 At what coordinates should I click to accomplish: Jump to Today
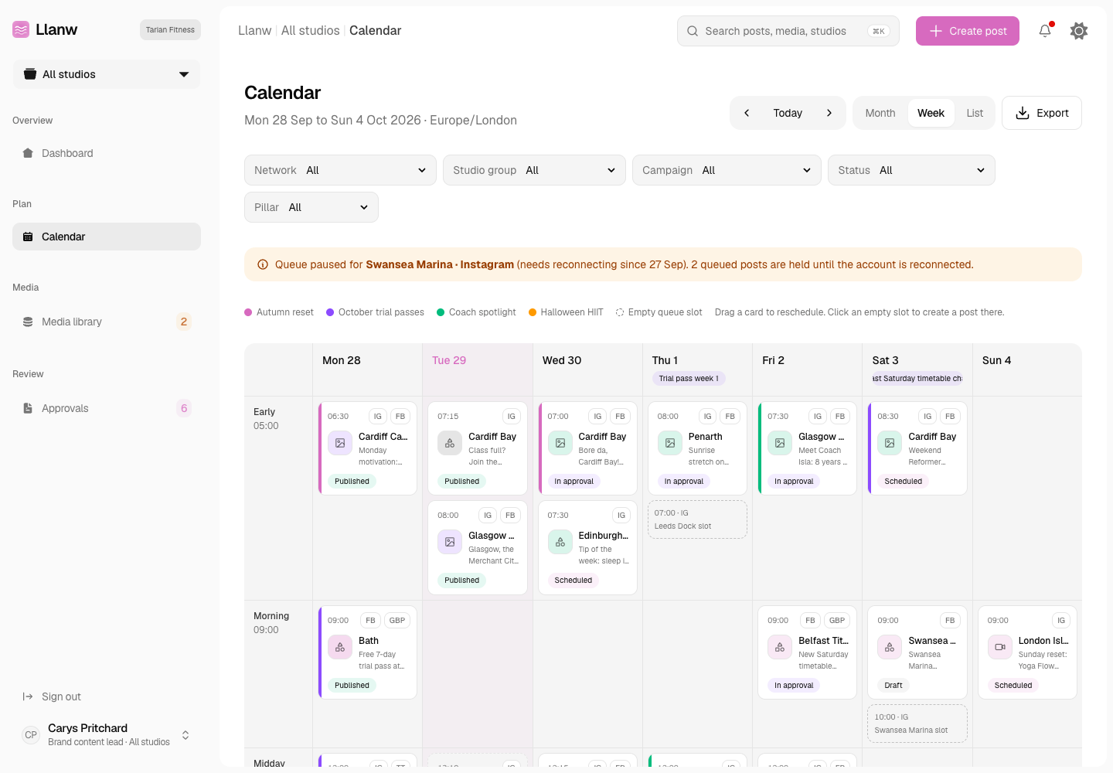click(x=788, y=113)
